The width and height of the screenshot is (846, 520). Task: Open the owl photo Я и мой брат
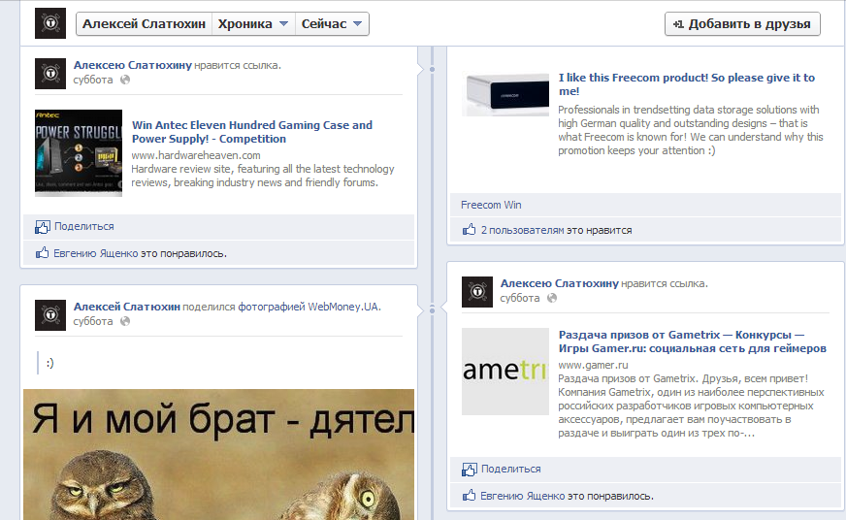[x=218, y=454]
